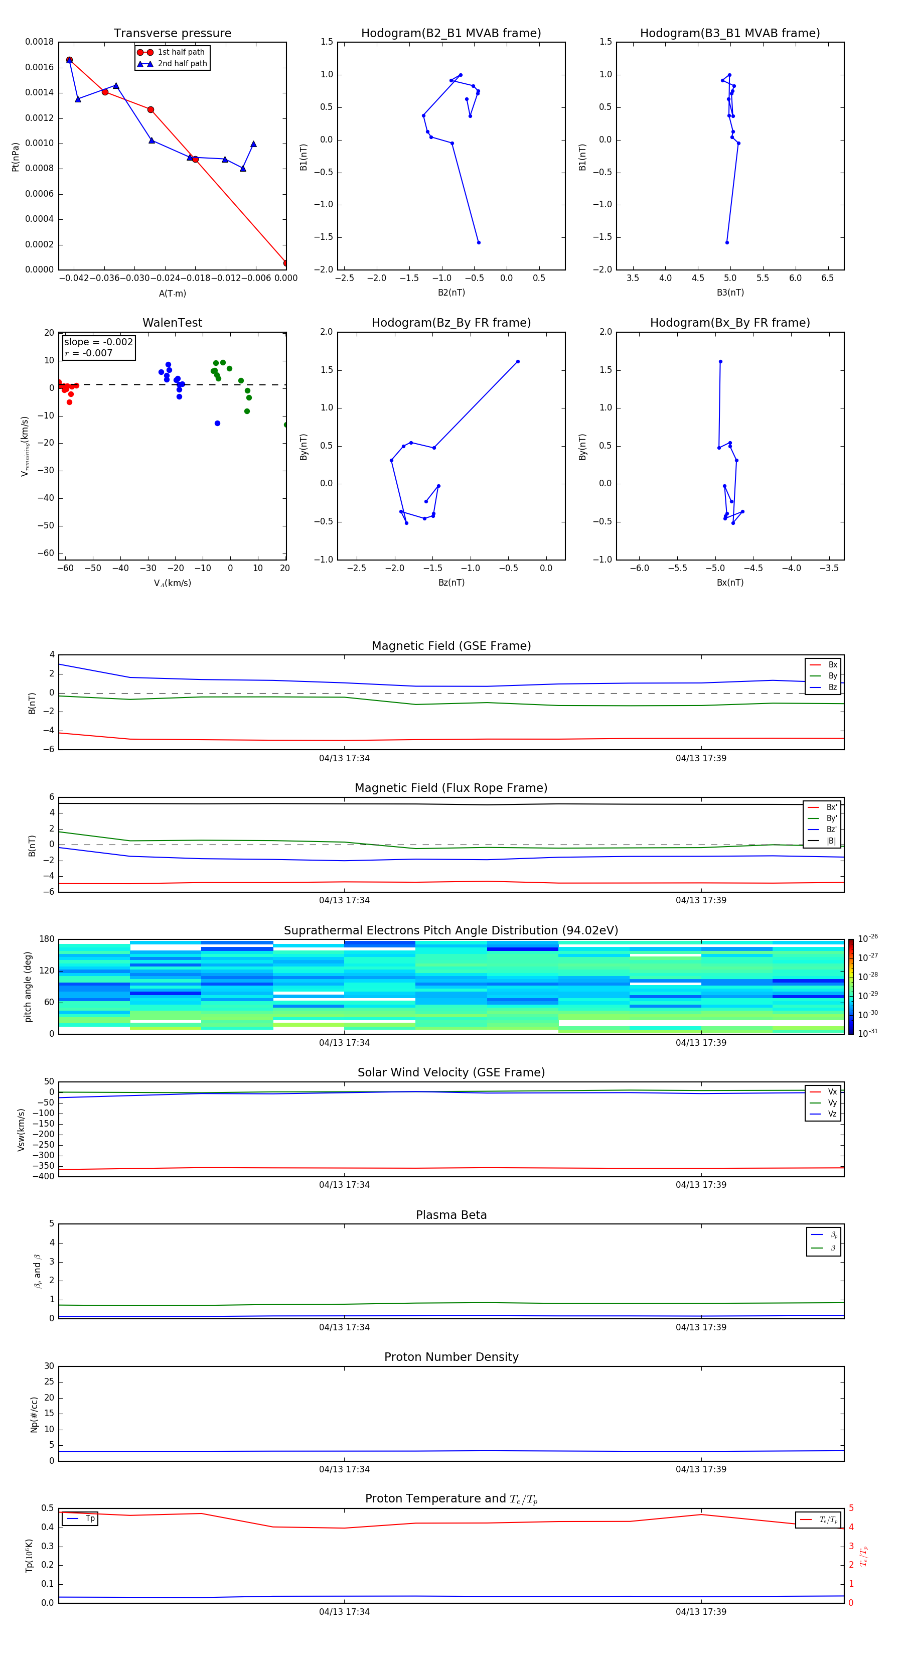
Task: Select the Suprathermal Electrons Pitch Angle Distribution title
Action: (451, 931)
